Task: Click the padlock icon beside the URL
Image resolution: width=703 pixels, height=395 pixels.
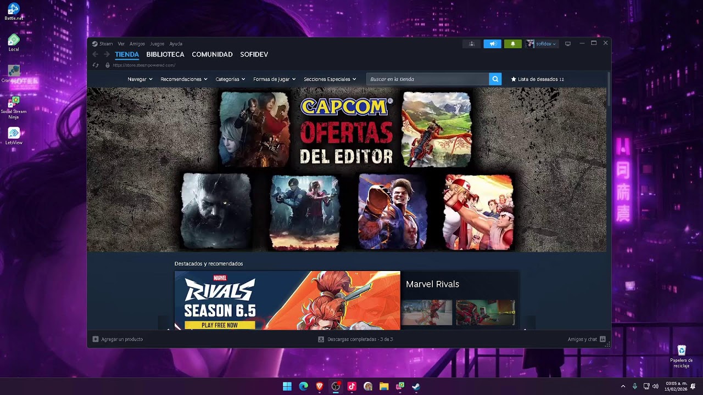Action: click(108, 65)
